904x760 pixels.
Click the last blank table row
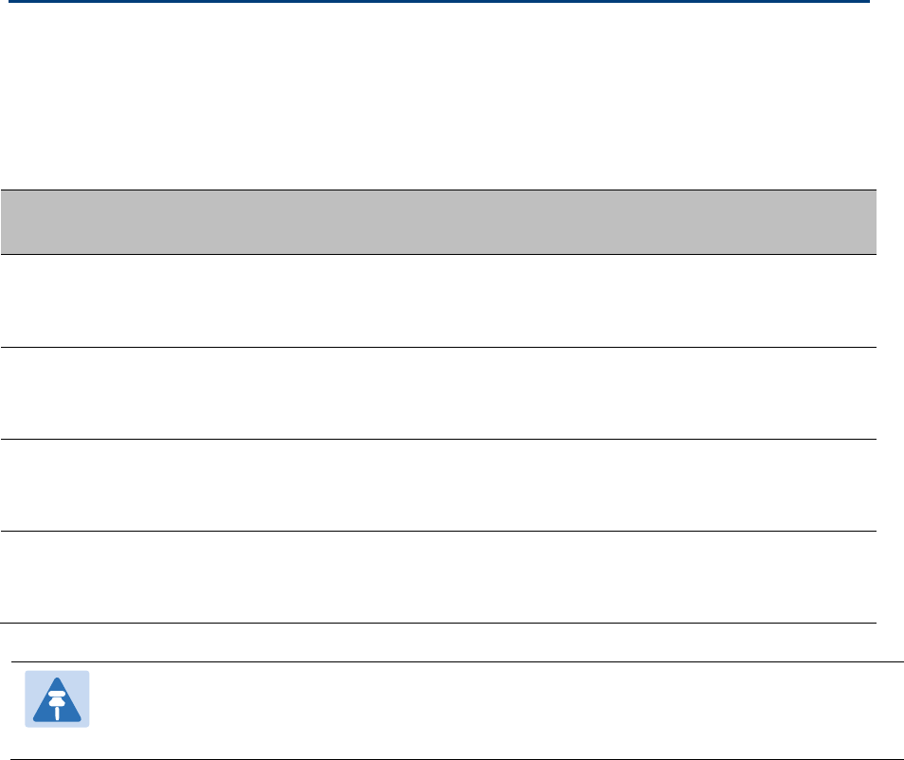(x=438, y=577)
